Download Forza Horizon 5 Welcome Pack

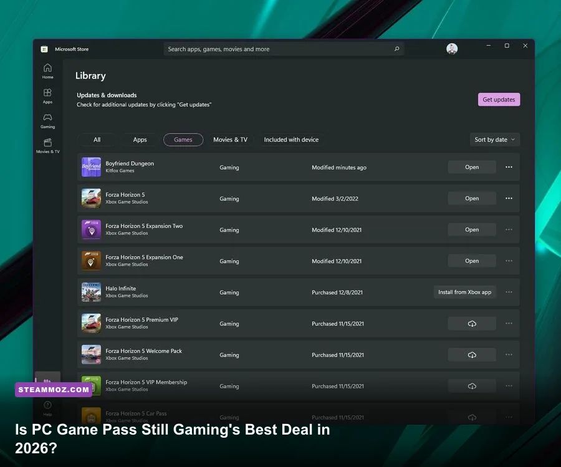coord(472,355)
